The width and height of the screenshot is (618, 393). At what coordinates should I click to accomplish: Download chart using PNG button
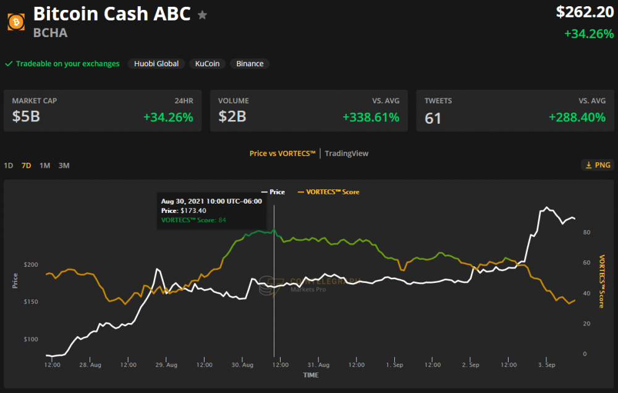[598, 165]
